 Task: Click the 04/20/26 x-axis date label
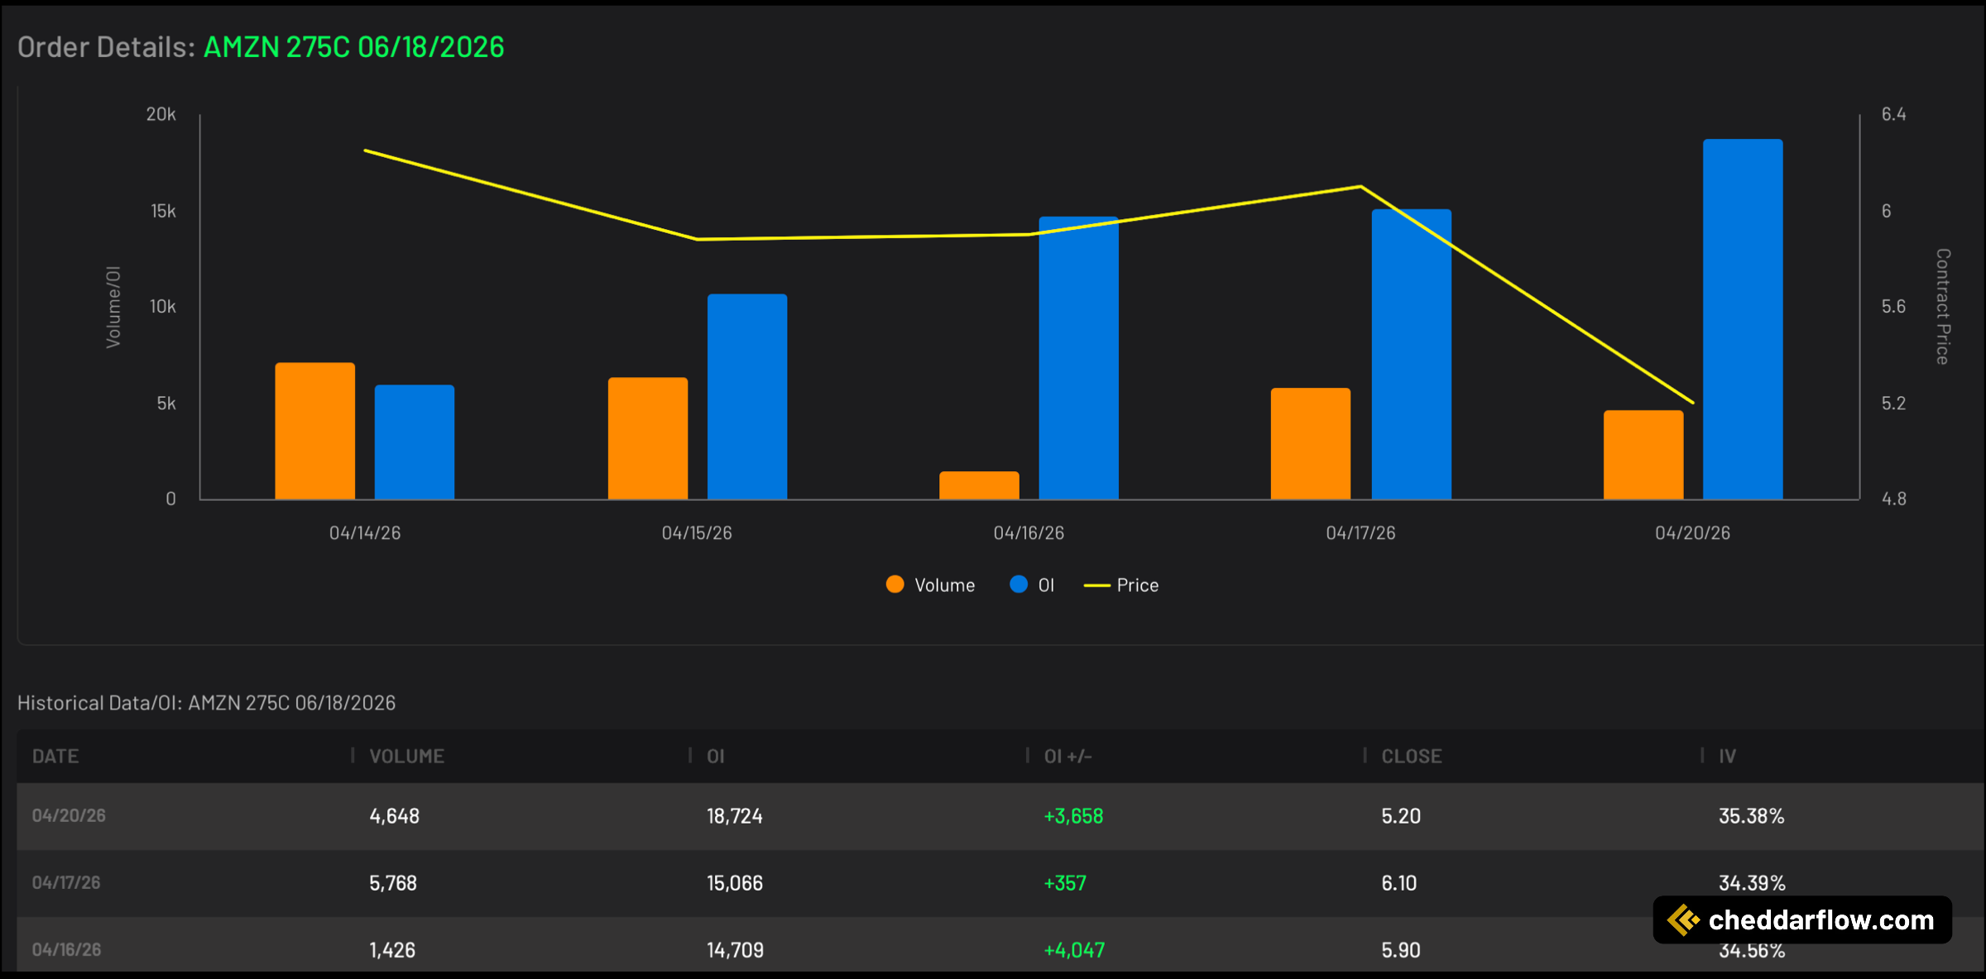(1692, 533)
